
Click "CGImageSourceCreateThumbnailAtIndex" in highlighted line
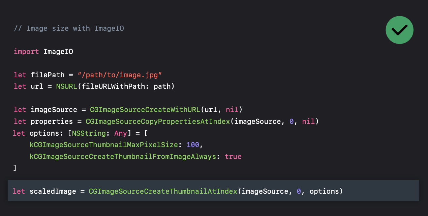point(163,191)
